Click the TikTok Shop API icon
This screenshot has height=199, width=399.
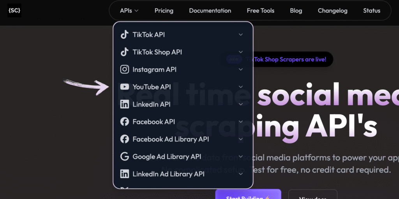[x=124, y=52]
